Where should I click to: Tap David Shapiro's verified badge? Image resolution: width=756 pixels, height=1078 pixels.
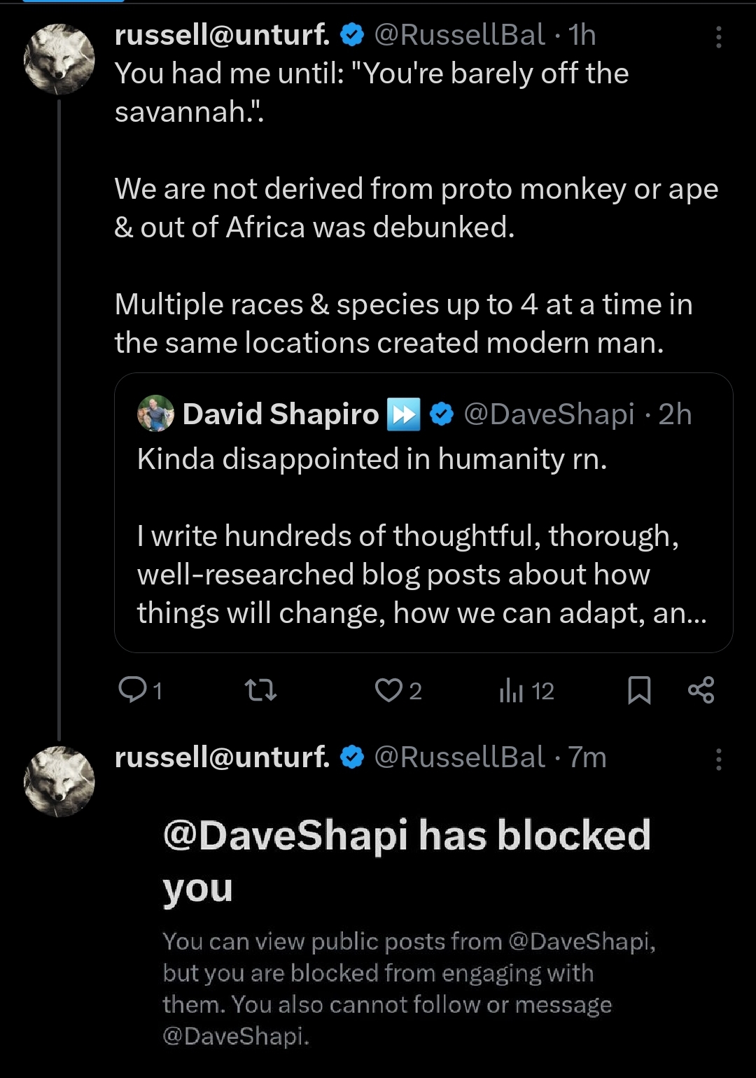pos(440,414)
